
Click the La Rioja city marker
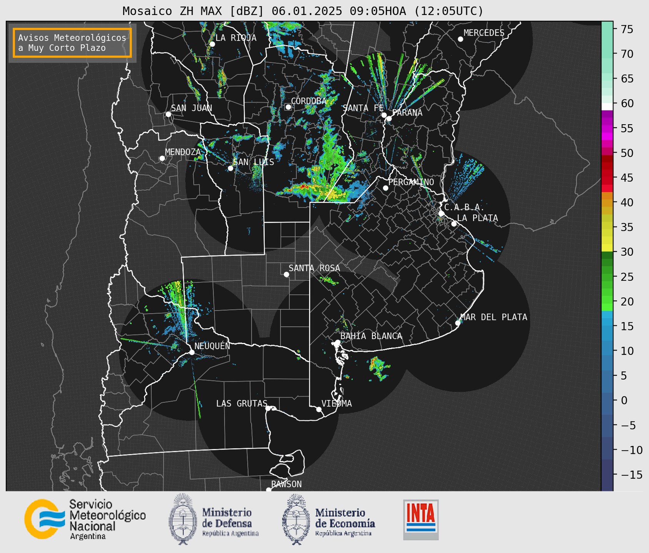(x=212, y=44)
